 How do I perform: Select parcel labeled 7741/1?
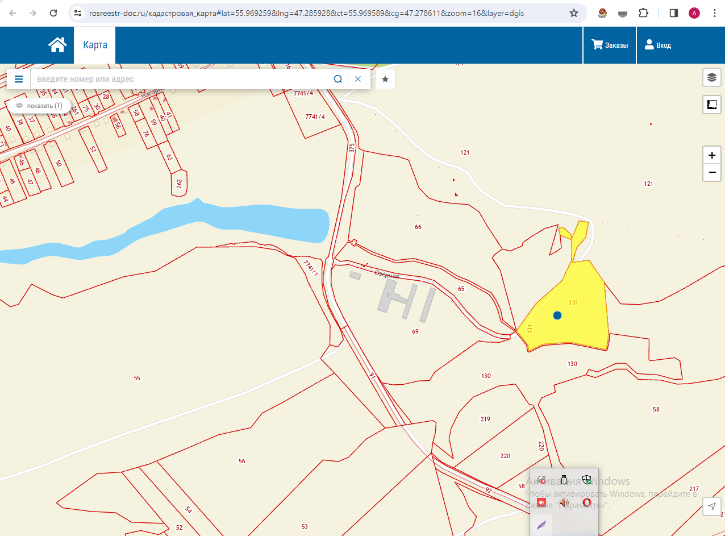click(x=309, y=268)
